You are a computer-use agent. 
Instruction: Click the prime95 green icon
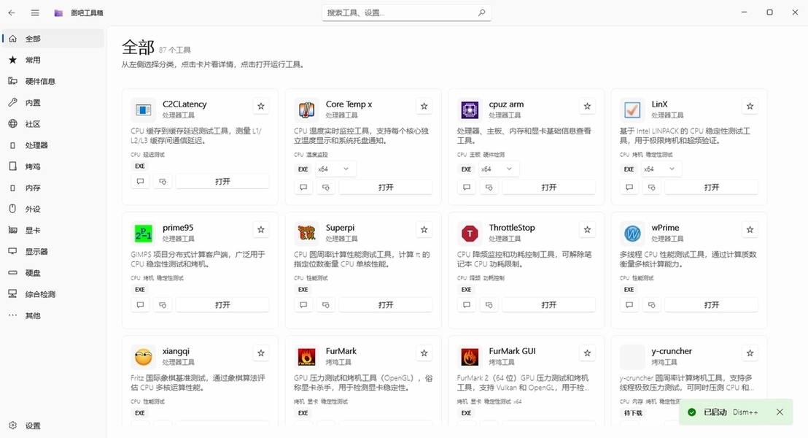[143, 234]
